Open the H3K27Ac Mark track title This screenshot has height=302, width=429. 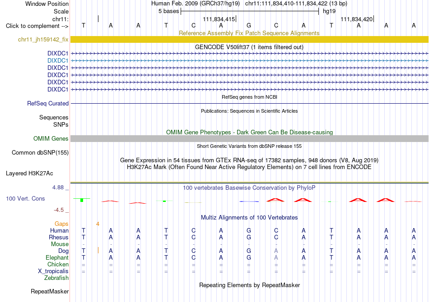click(x=249, y=167)
